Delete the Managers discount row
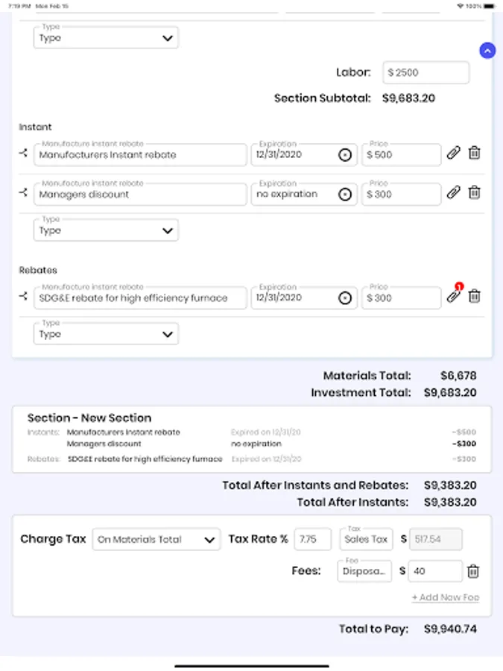Viewport: 503px width, 671px height. 474,193
